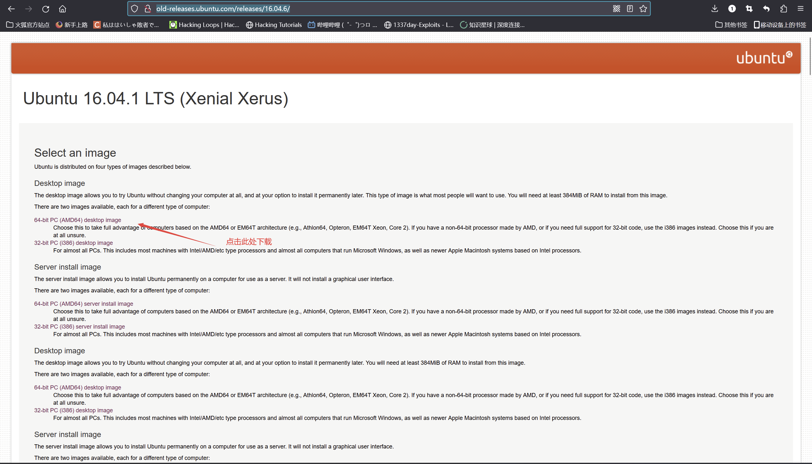Click the screenshot crop tool icon
The height and width of the screenshot is (464, 812).
point(749,9)
